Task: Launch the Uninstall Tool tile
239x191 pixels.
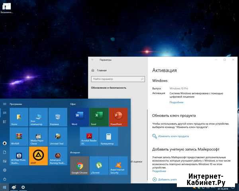Action: pyautogui.click(x=58, y=136)
